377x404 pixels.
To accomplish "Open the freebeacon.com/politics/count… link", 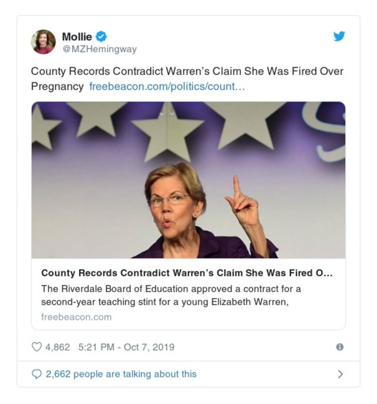I will pyautogui.click(x=167, y=87).
